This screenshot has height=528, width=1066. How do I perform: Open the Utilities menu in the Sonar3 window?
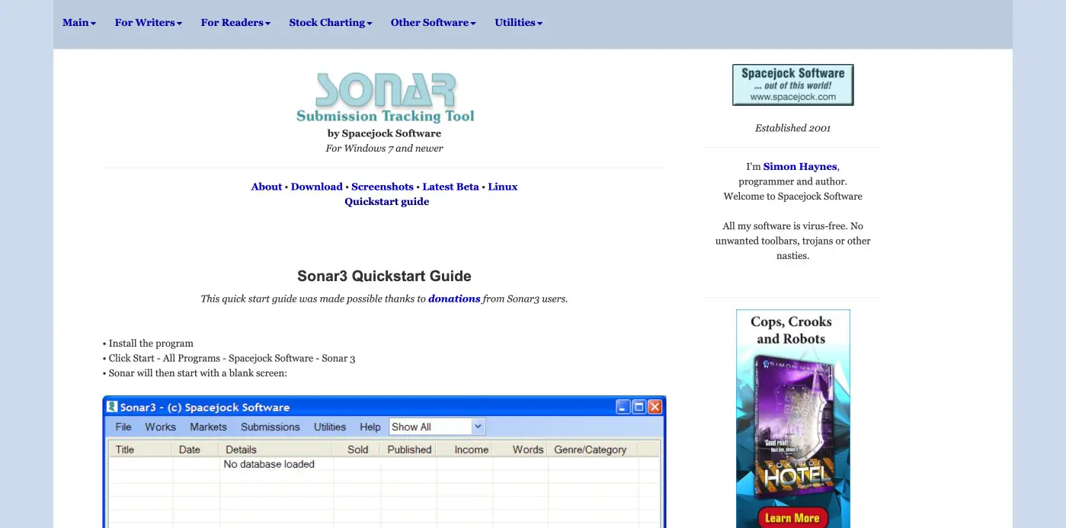click(330, 427)
